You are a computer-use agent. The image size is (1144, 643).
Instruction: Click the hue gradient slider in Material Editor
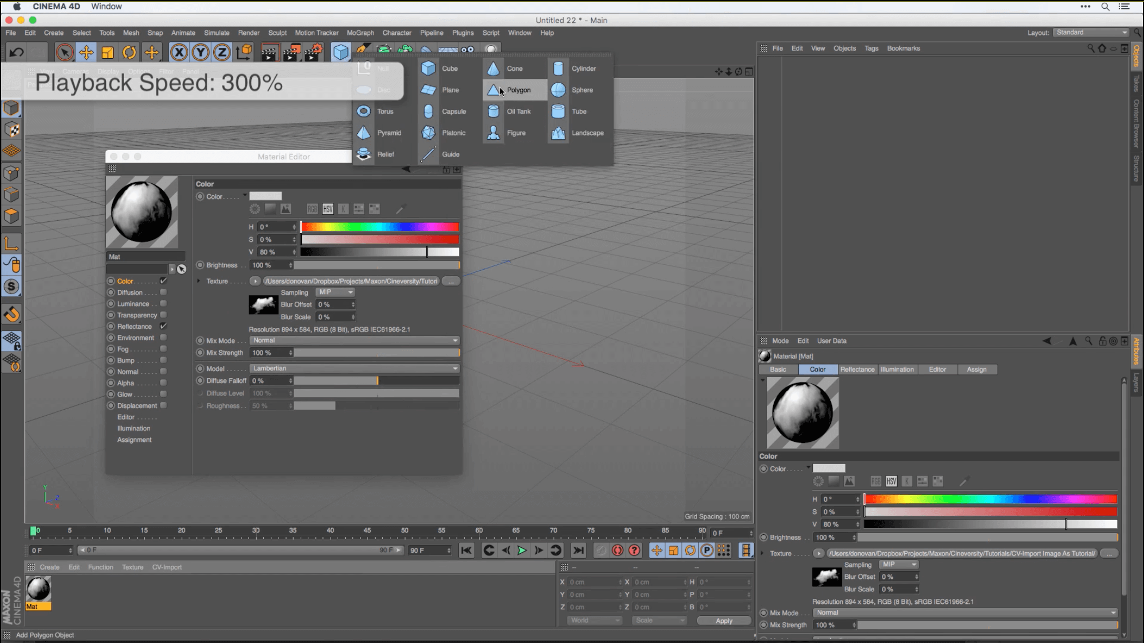[380, 227]
